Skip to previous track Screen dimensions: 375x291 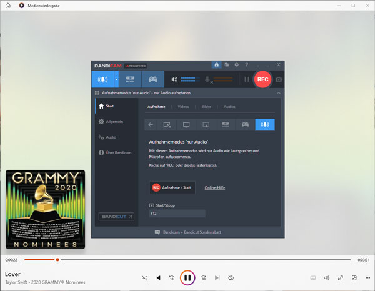click(x=158, y=278)
